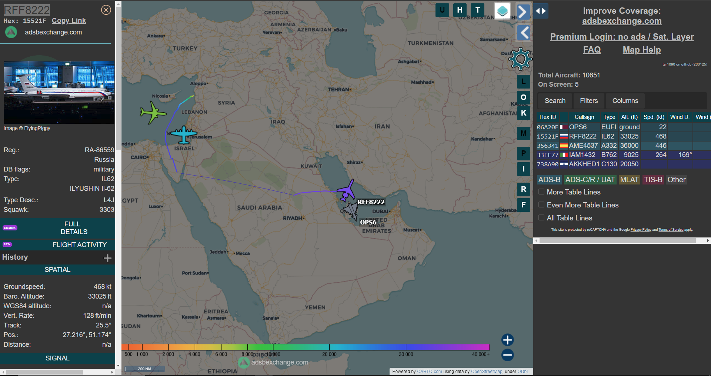Image resolution: width=711 pixels, height=376 pixels.
Task: Click the P map button
Action: [x=524, y=153]
